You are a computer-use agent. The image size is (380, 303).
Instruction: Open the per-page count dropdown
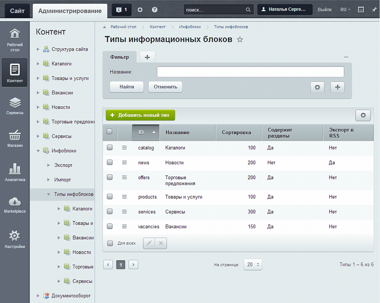[253, 264]
